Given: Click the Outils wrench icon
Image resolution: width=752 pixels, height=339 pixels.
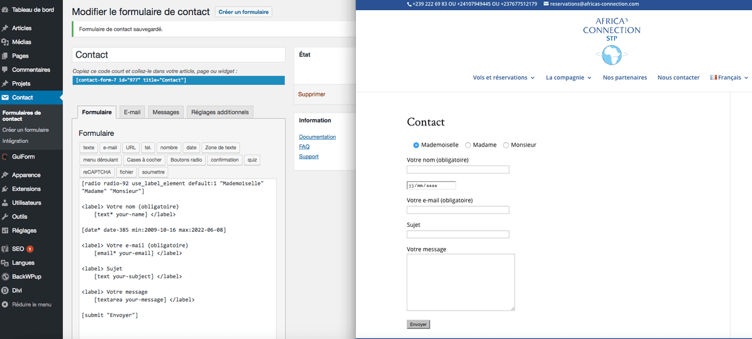Looking at the screenshot, I should pos(5,216).
